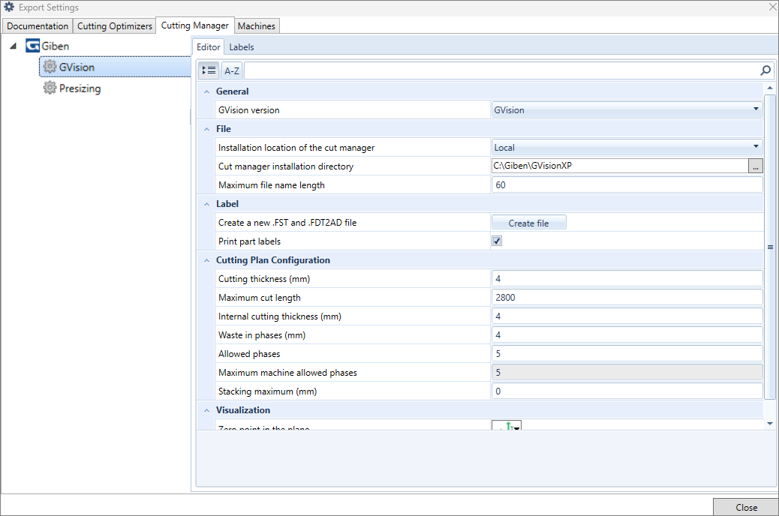This screenshot has width=779, height=516.
Task: Switch to the Documentation tab
Action: click(x=38, y=25)
